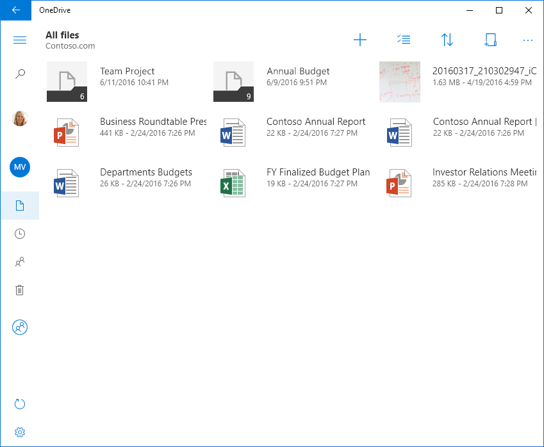The image size is (544, 447).
Task: Open Departments Budgets Word document
Action: 67,183
